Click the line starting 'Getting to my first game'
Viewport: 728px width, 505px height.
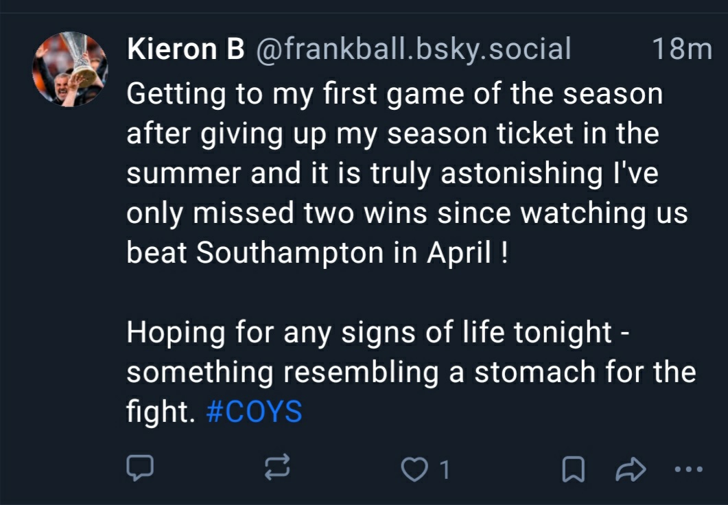coord(395,93)
